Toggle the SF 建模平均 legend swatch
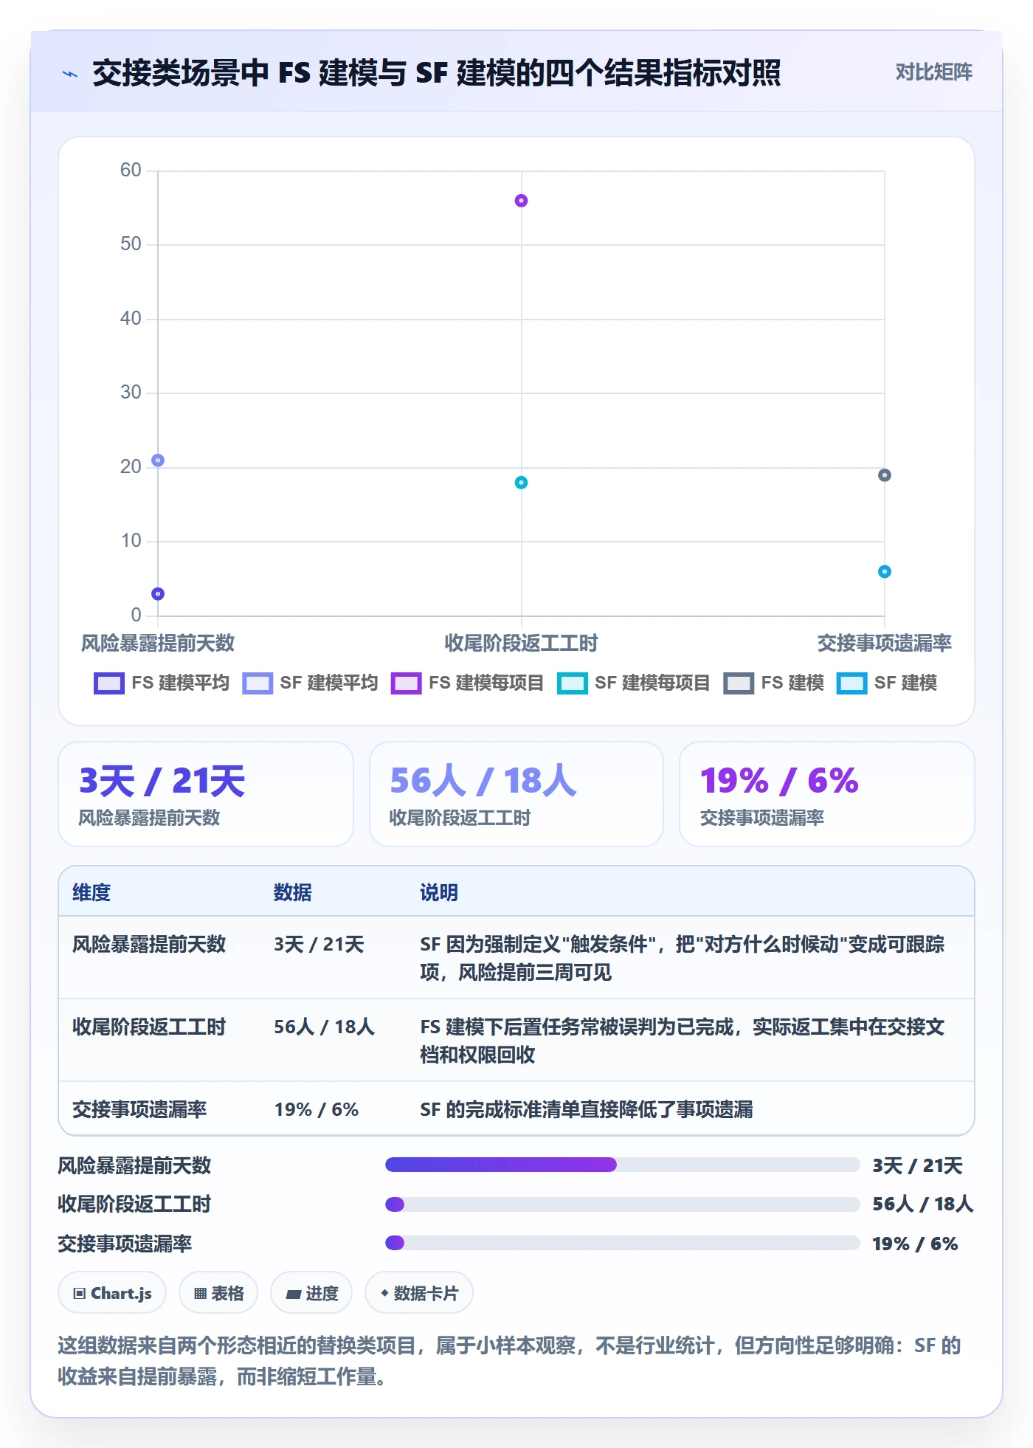The width and height of the screenshot is (1033, 1448). [258, 683]
